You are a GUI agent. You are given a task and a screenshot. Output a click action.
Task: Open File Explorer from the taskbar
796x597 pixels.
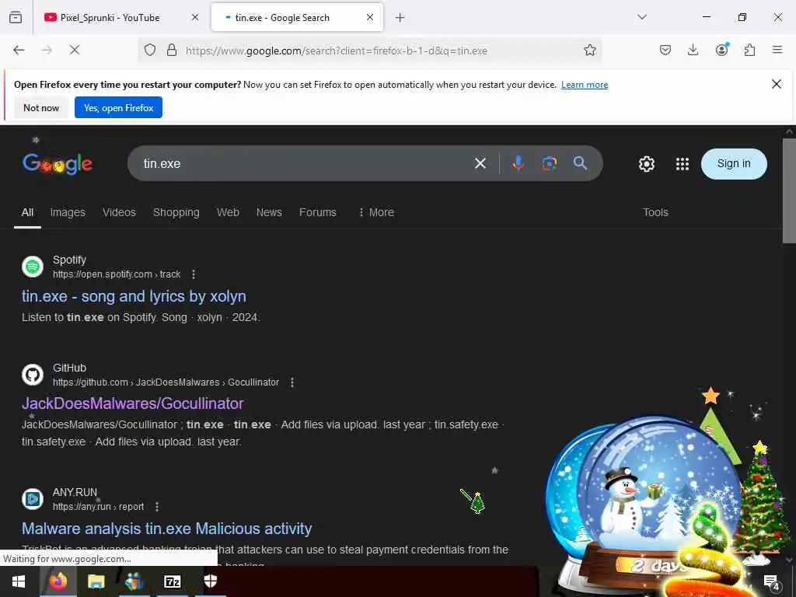[x=96, y=581]
